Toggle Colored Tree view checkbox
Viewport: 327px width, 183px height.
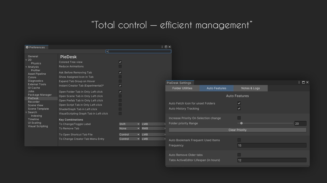tap(120, 62)
